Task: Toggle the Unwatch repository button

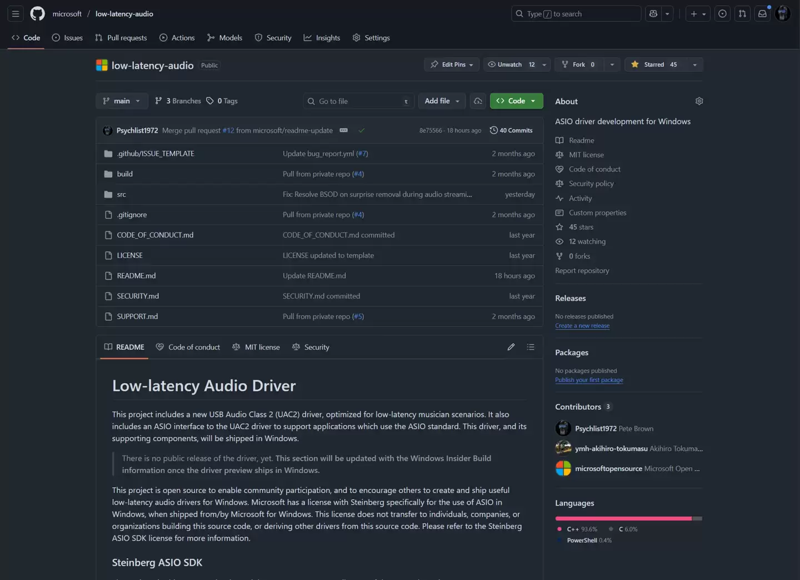Action: 509,64
